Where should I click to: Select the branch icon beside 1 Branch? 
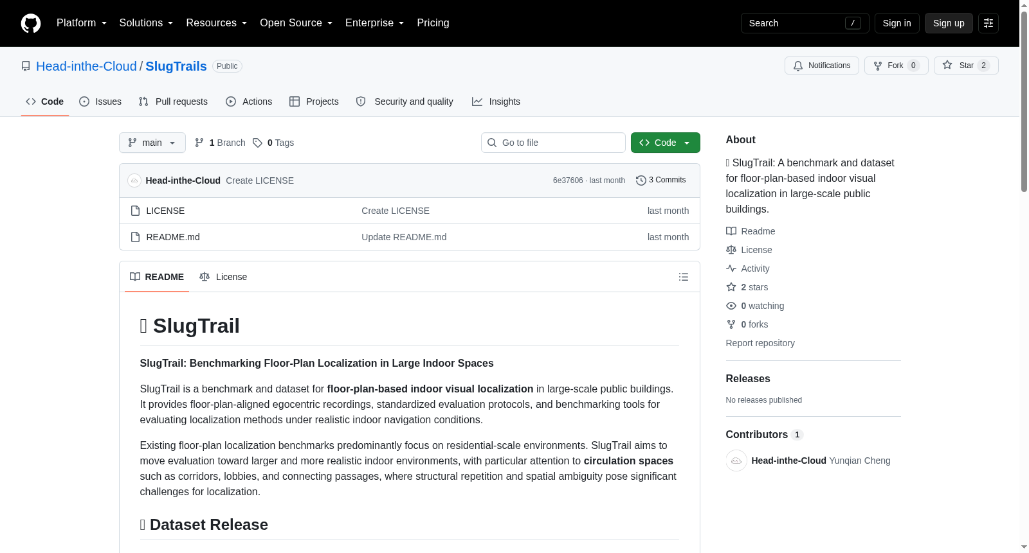point(199,143)
